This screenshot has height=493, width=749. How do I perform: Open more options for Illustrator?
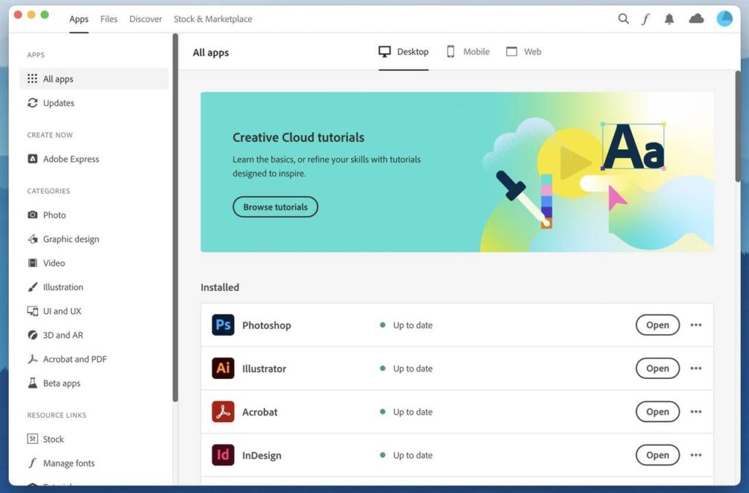pos(696,369)
